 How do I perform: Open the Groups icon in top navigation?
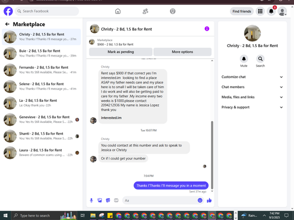point(173,11)
